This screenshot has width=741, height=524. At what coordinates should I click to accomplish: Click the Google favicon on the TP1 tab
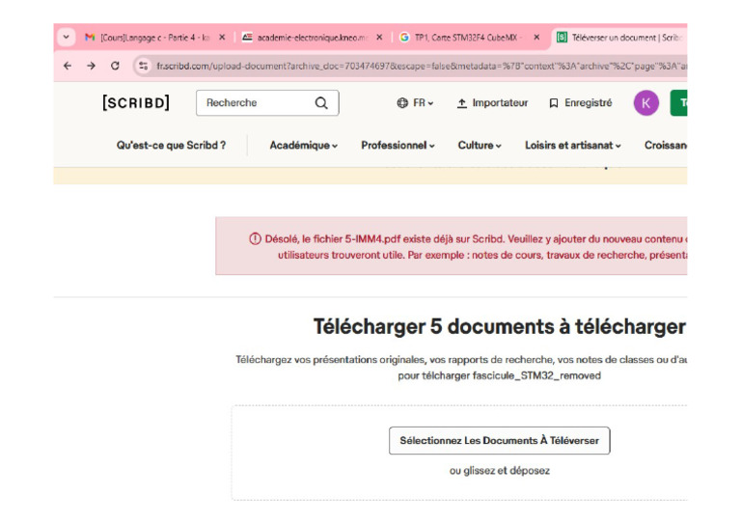[404, 38]
